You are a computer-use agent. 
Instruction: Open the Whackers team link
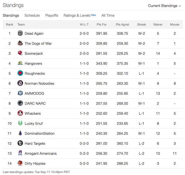click(33, 113)
